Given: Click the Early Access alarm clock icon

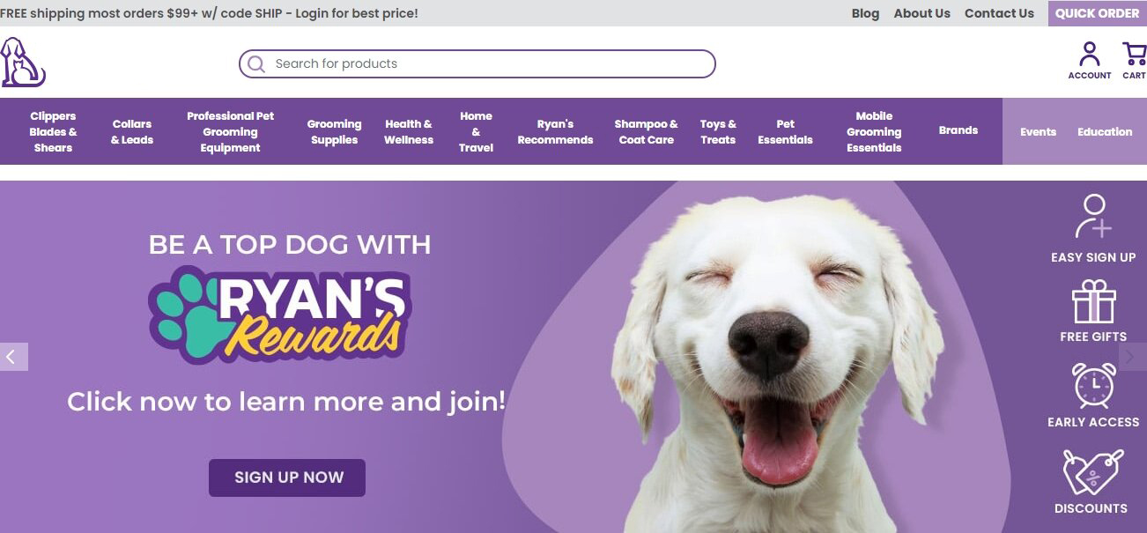Looking at the screenshot, I should coord(1093,386).
